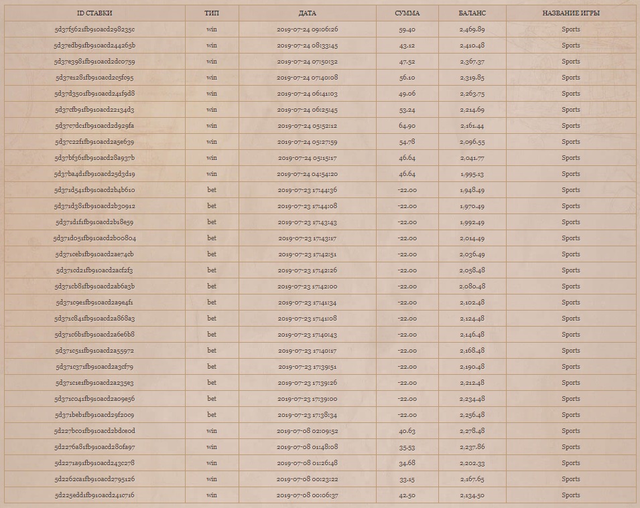Select bet ID 5d37edb91fb910acd244265b
The width and height of the screenshot is (640, 508).
click(94, 46)
